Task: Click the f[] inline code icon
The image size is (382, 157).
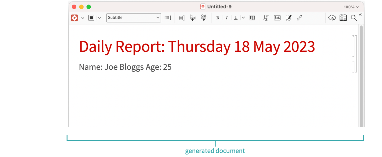Action: [252, 18]
